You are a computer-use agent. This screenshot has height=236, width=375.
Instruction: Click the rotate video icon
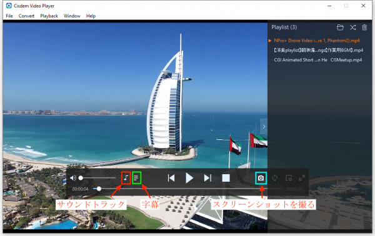(275, 178)
